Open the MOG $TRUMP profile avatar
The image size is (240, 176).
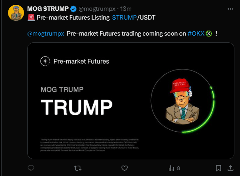point(15,13)
